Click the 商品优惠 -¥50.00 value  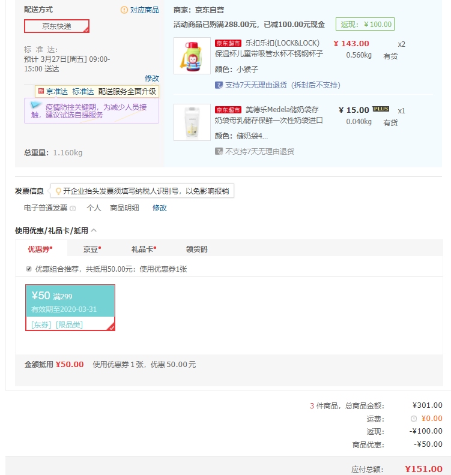428,444
